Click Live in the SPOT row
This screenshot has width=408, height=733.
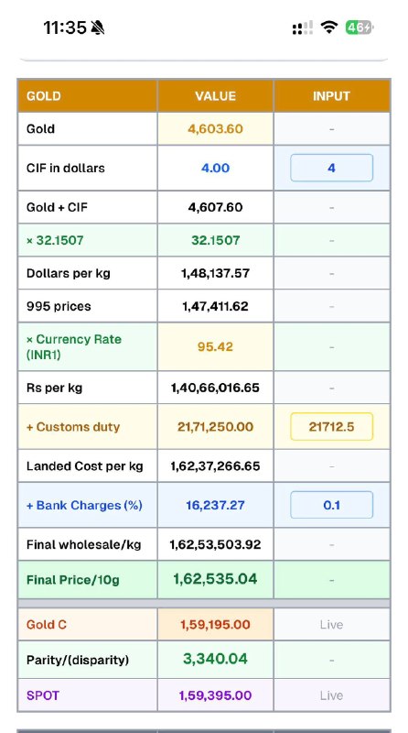(x=331, y=695)
